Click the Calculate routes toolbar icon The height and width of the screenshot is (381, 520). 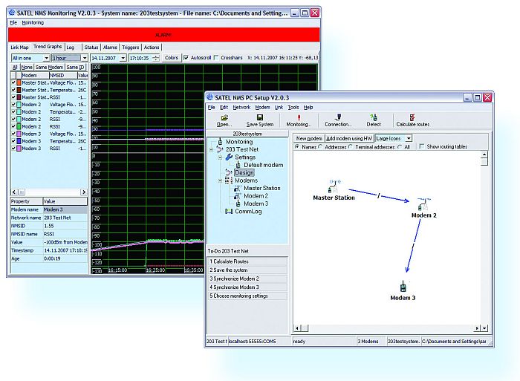[x=413, y=118]
